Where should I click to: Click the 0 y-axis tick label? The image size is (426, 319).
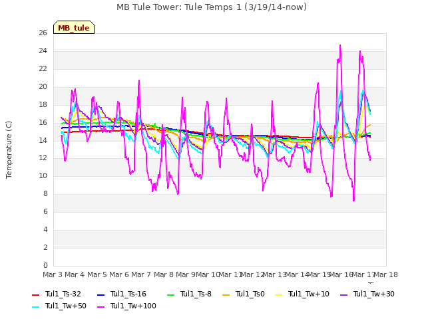click(x=45, y=266)
